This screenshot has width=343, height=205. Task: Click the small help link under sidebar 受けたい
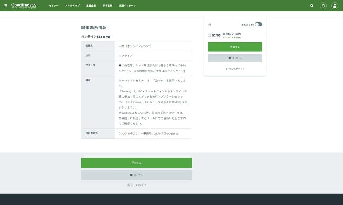pos(235,69)
